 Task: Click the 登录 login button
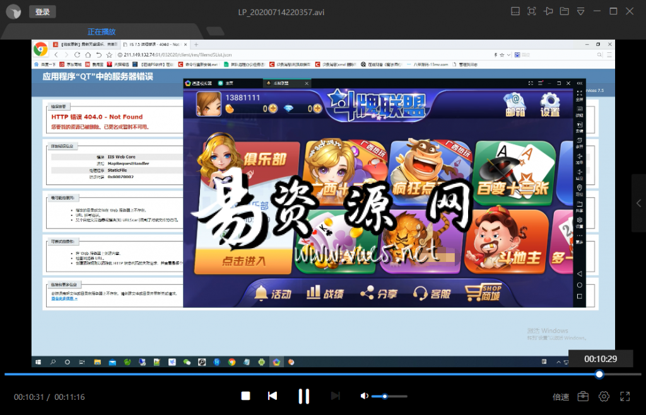click(x=42, y=12)
